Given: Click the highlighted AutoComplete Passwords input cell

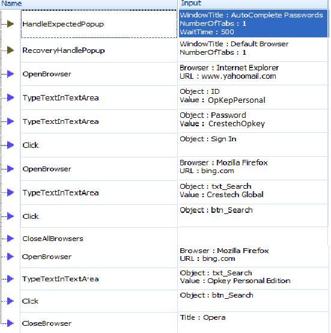Looking at the screenshot, I should click(x=254, y=23).
